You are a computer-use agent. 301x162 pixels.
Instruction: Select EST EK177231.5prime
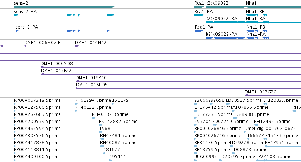click(213, 114)
